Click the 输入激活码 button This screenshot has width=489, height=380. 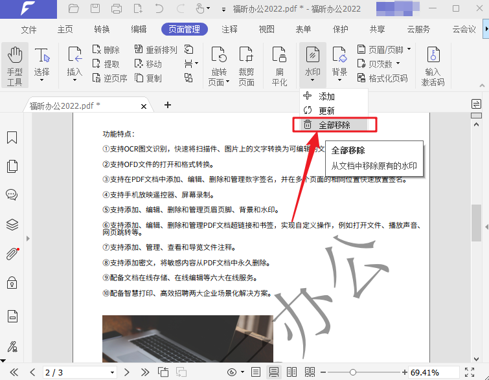[x=433, y=65]
